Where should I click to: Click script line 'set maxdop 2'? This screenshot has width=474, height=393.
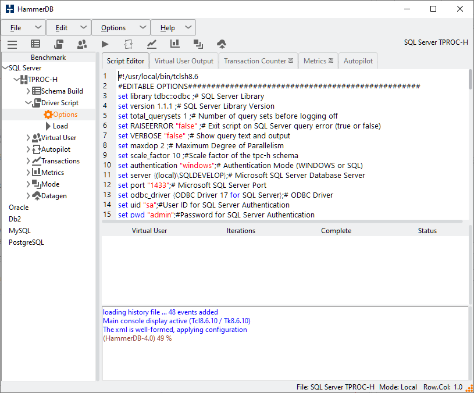click(141, 146)
